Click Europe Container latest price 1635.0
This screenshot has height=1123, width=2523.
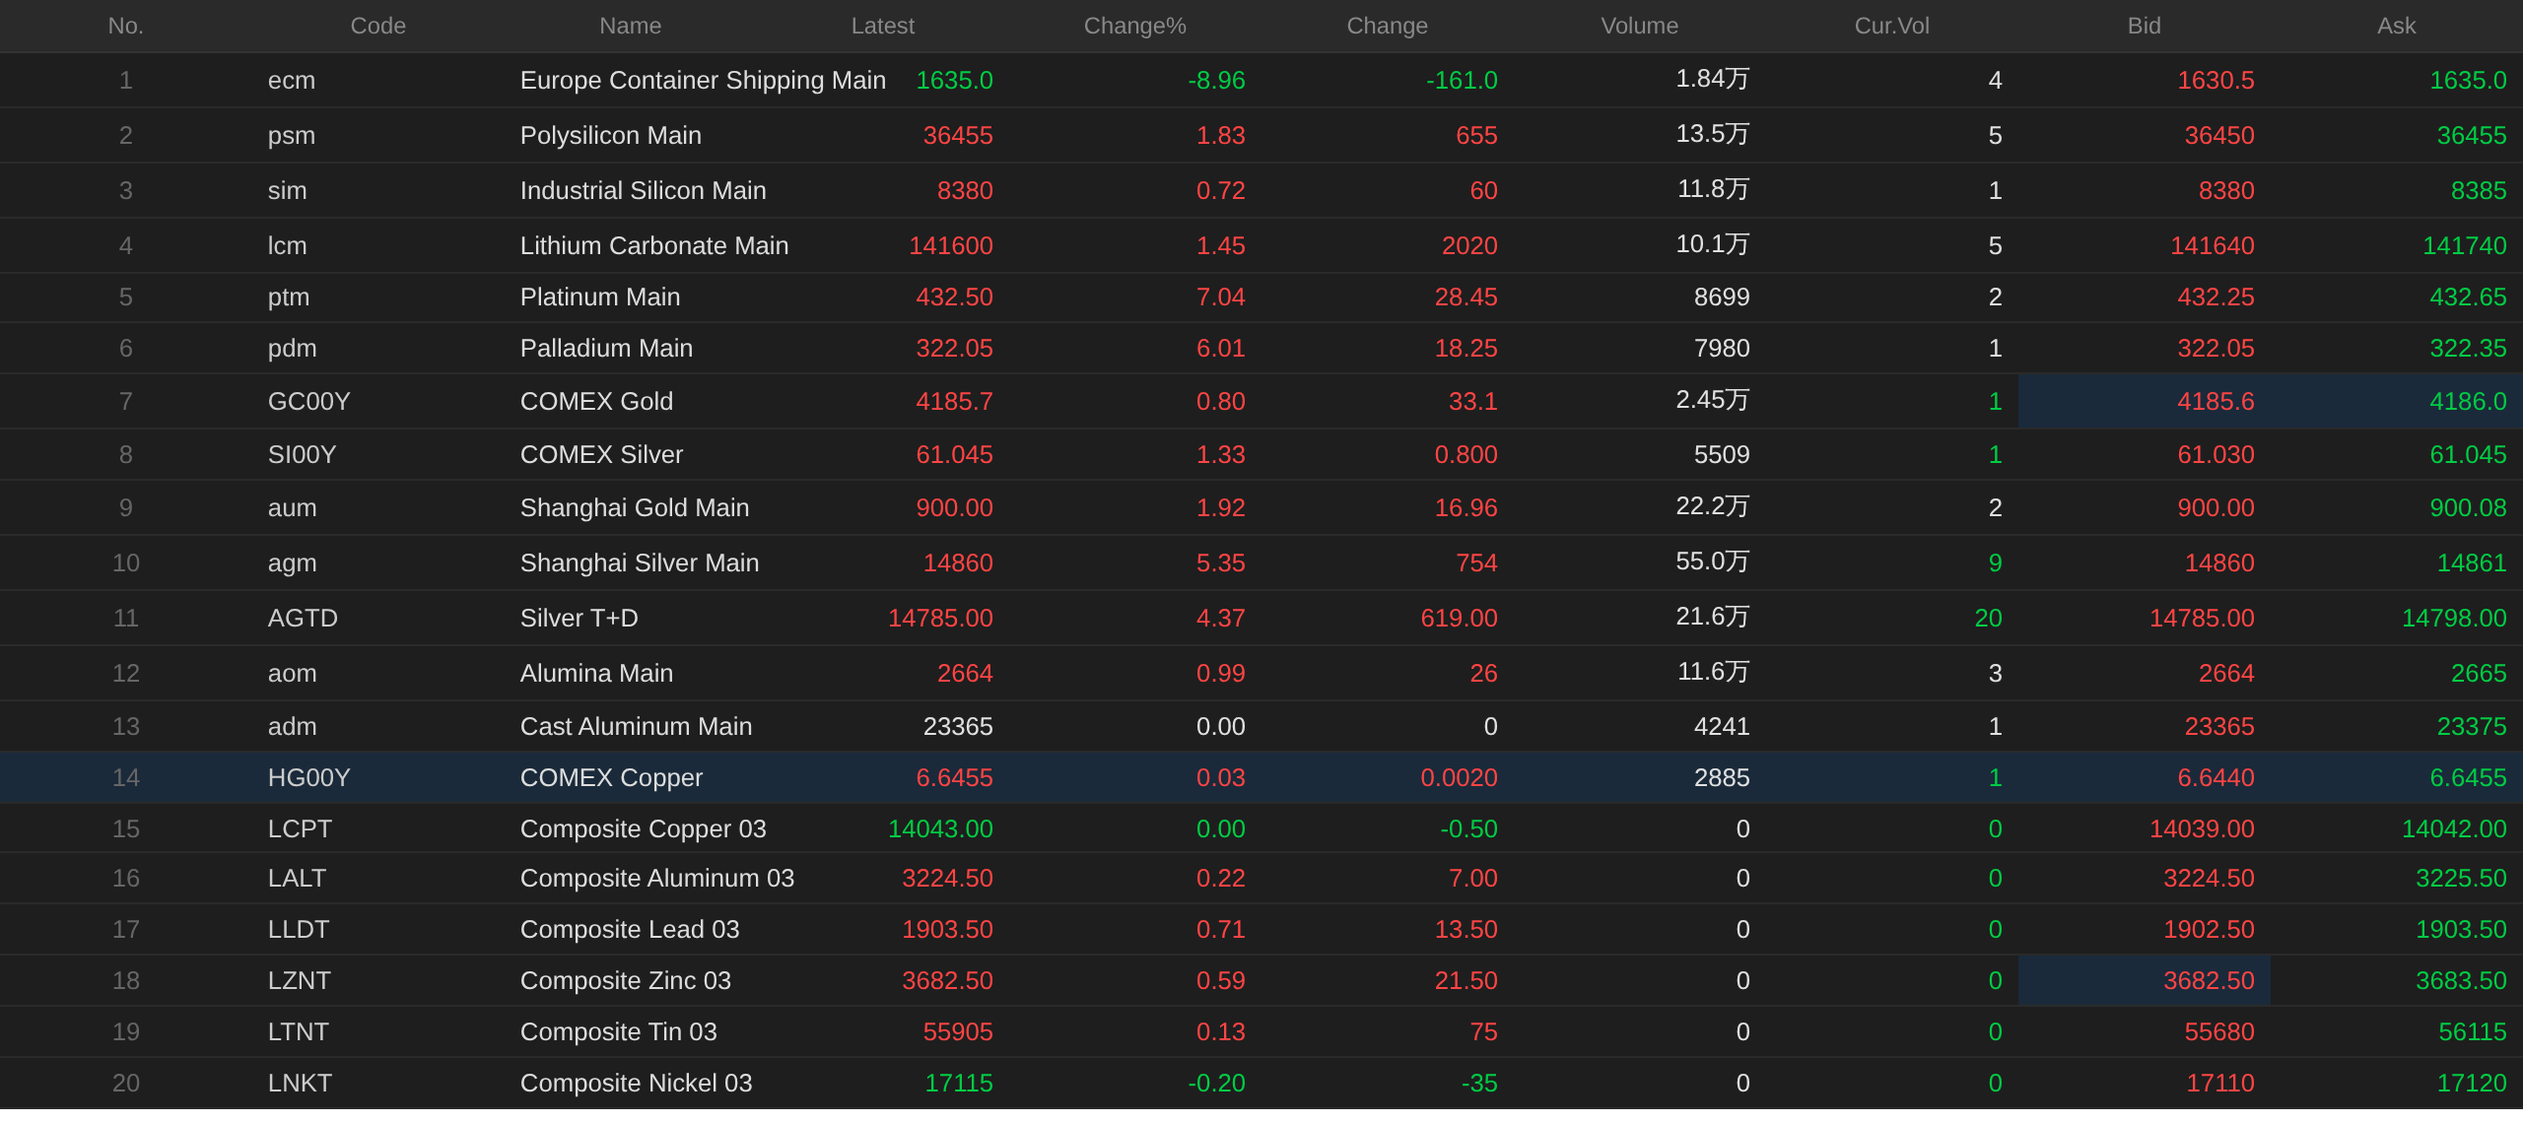954,80
